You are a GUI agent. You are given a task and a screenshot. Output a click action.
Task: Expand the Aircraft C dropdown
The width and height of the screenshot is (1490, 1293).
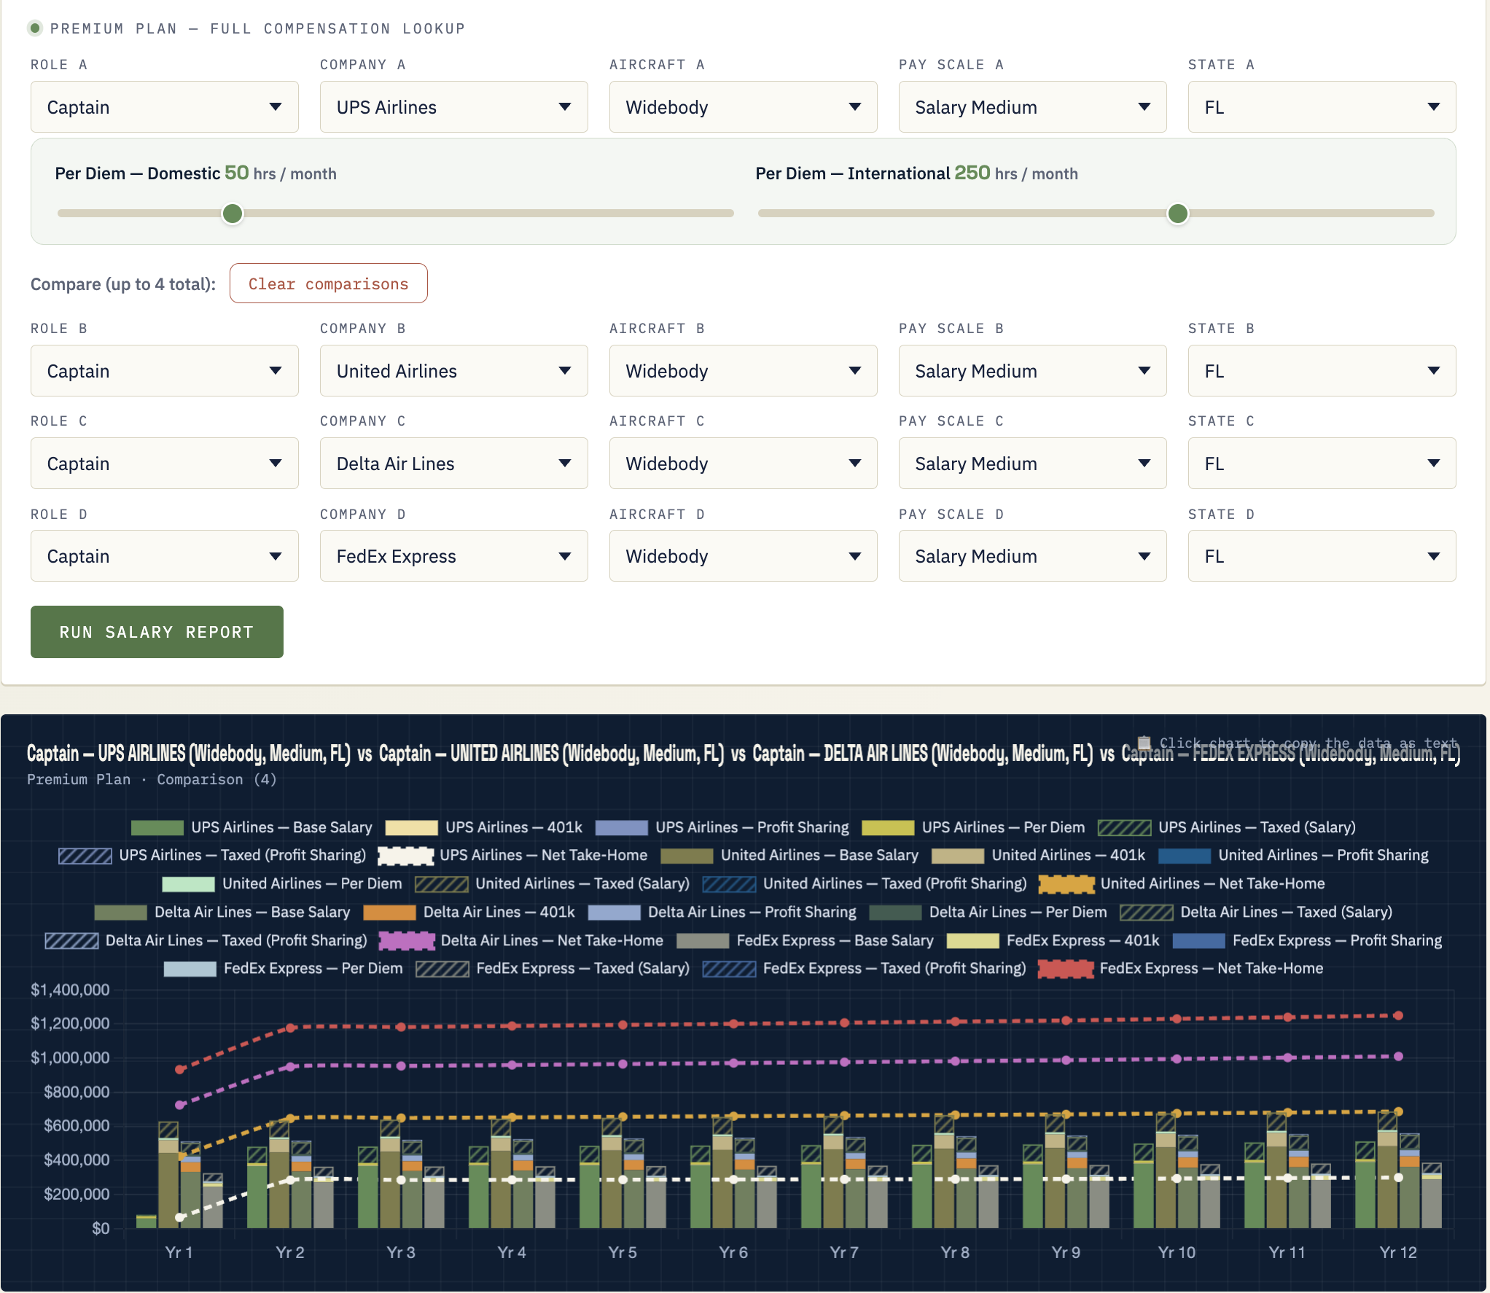point(743,464)
